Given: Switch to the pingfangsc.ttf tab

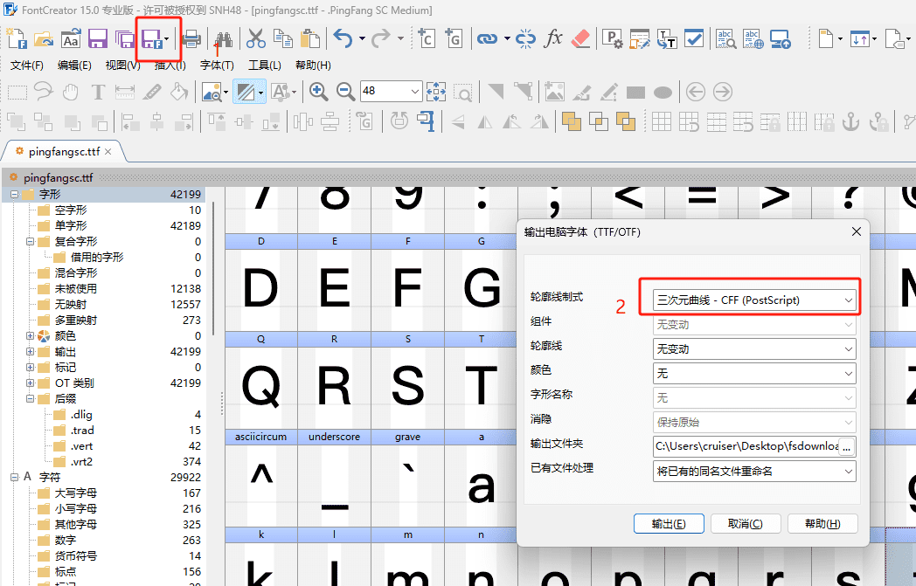Looking at the screenshot, I should point(64,151).
